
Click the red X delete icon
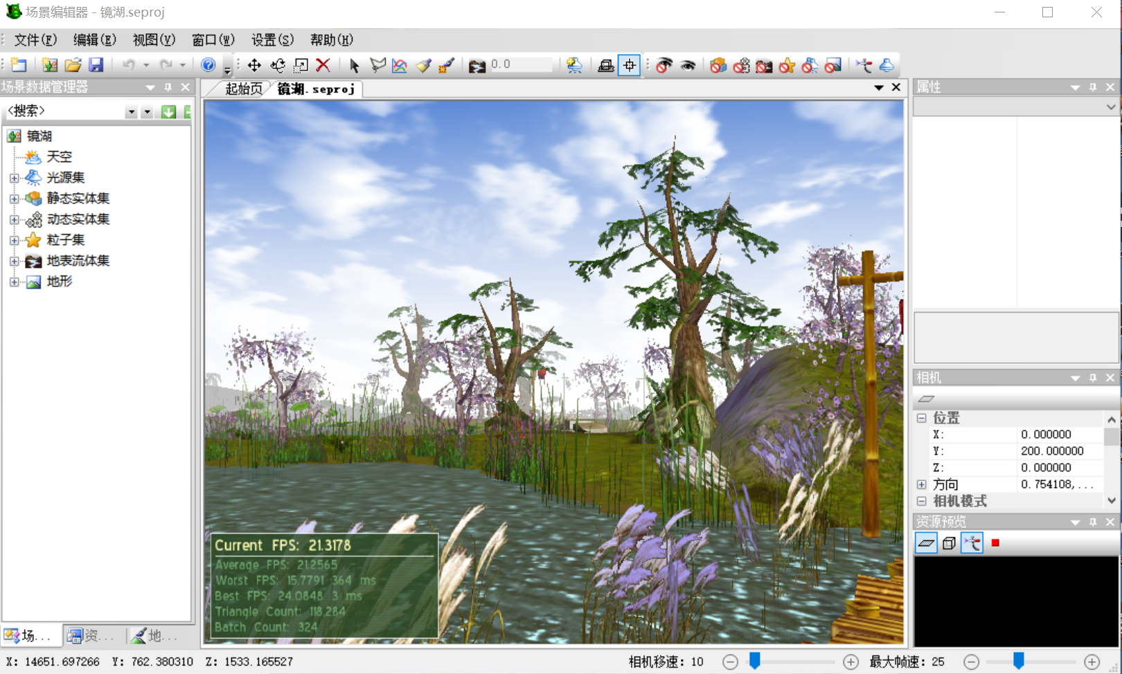(x=323, y=65)
